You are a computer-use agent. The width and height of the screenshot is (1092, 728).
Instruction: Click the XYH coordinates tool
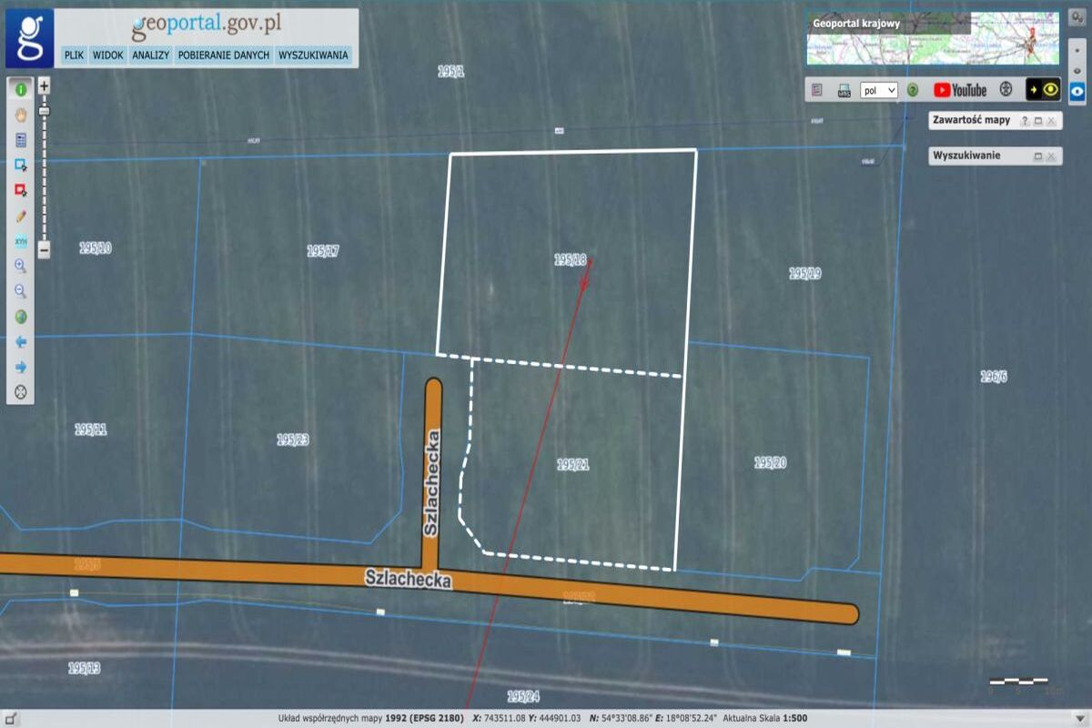pos(20,241)
